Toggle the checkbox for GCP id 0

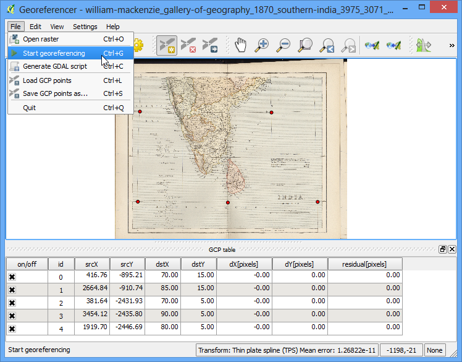tap(12, 277)
